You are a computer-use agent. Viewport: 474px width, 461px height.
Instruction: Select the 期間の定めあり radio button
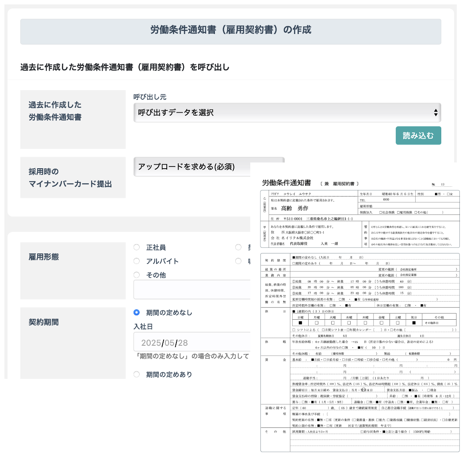(137, 374)
